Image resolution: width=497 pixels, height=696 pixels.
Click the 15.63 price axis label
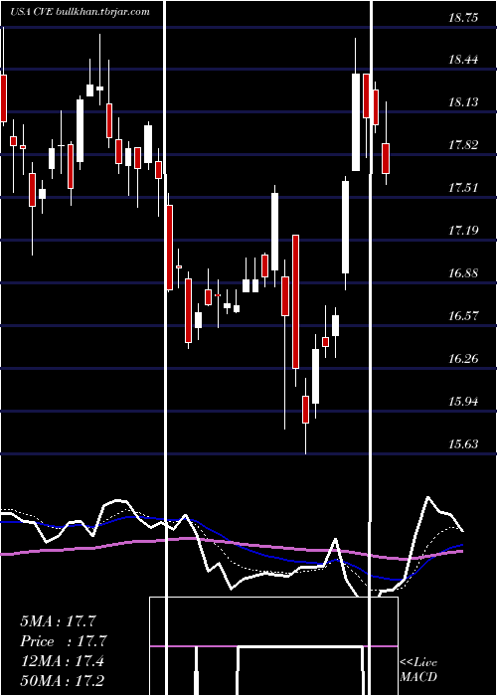(x=463, y=444)
